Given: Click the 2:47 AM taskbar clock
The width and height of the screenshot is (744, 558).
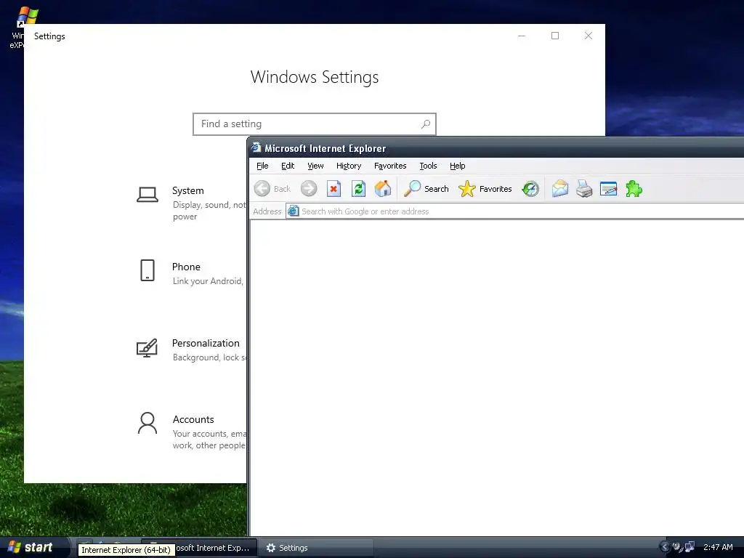Looking at the screenshot, I should (x=717, y=547).
